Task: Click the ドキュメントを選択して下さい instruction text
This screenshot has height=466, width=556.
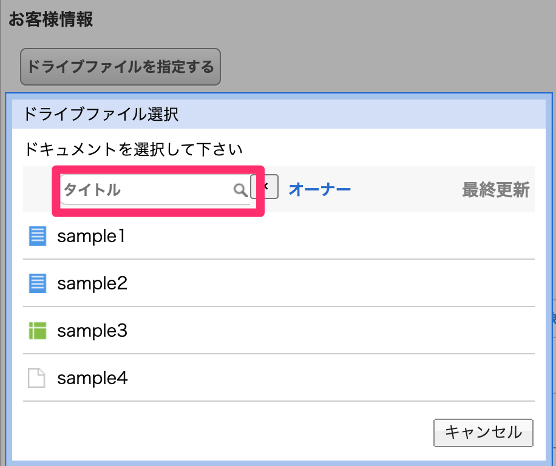Action: (134, 149)
